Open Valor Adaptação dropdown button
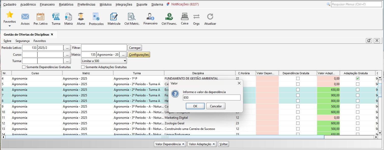This screenshot has height=150, width=384. click(202, 144)
